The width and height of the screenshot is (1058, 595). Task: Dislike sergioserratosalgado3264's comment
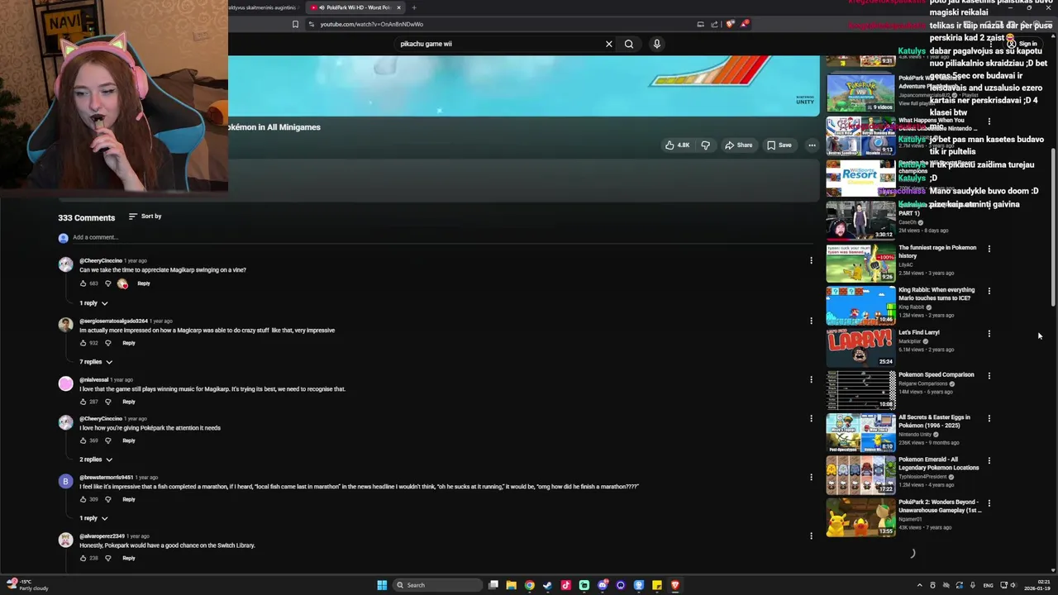pos(107,343)
